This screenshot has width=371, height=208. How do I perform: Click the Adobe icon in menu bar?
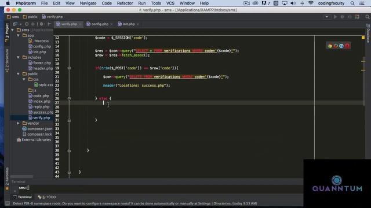pyautogui.click(x=265, y=3)
